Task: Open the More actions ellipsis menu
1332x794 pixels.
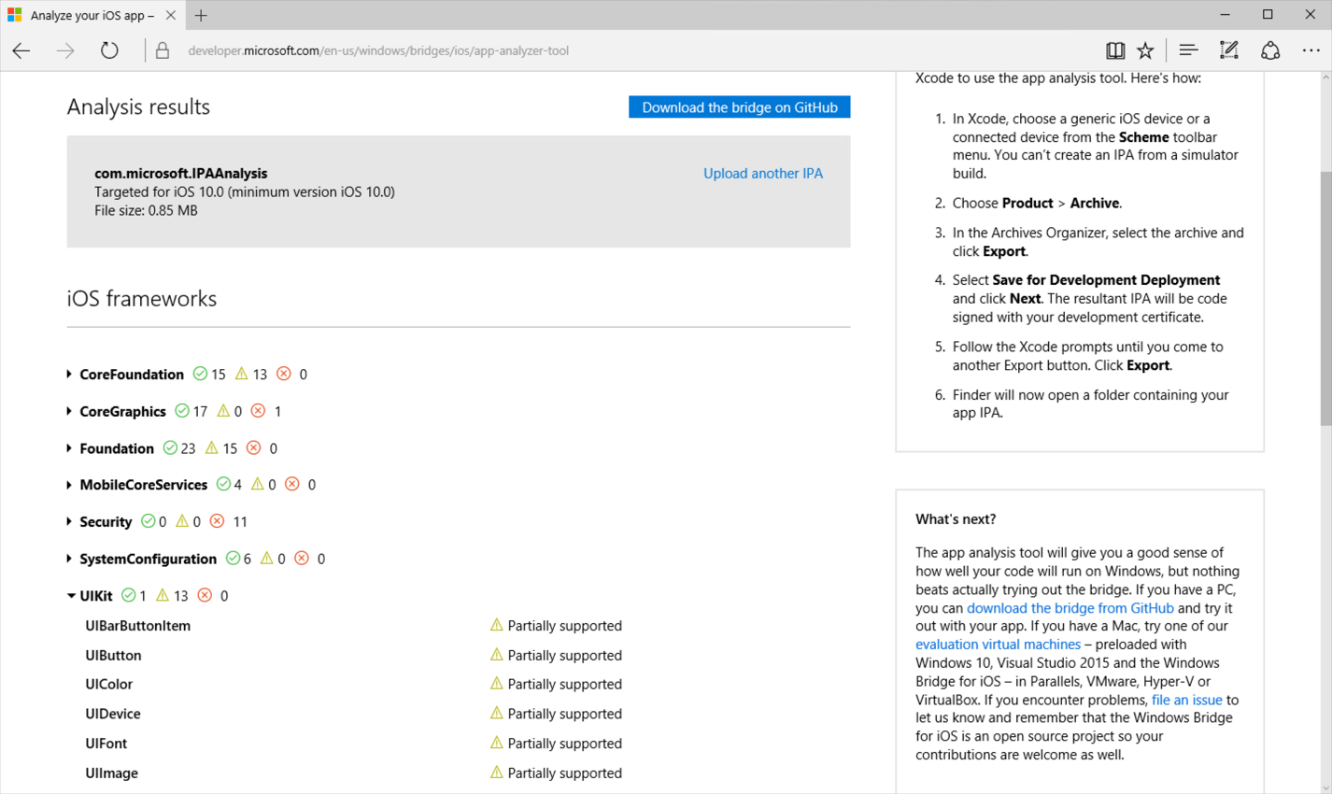Action: 1311,51
